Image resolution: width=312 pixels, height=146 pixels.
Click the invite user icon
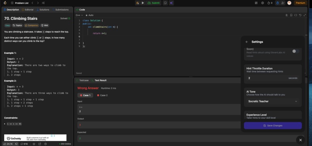(283, 3)
